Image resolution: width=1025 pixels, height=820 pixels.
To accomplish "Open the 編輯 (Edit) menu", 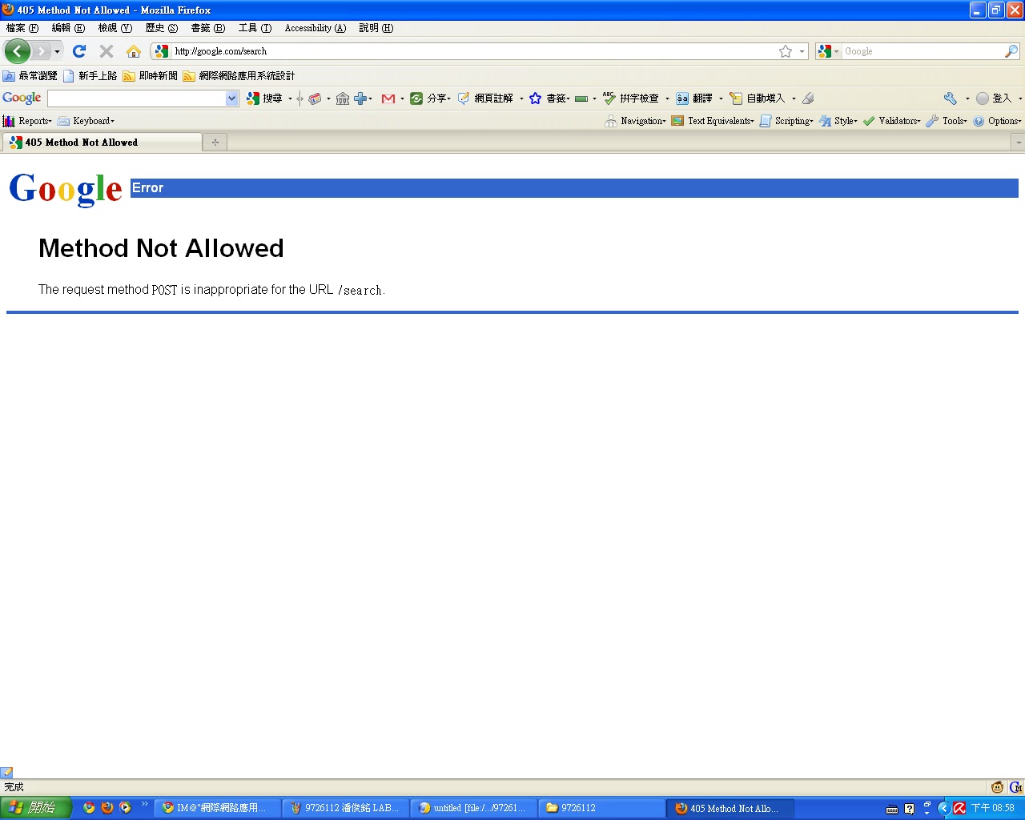I will pos(68,28).
